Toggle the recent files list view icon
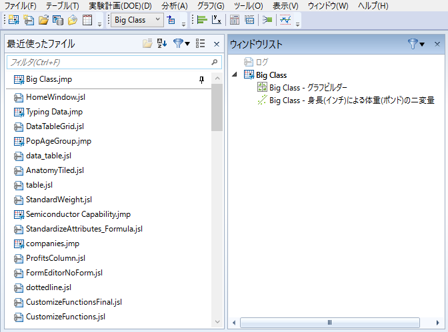The image size is (448, 332). point(200,44)
